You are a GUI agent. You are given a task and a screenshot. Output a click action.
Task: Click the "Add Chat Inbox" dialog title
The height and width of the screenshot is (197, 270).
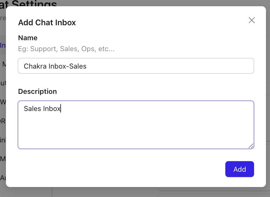[x=47, y=22]
